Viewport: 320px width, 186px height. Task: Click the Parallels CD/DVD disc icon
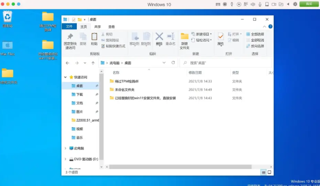coord(239,4)
